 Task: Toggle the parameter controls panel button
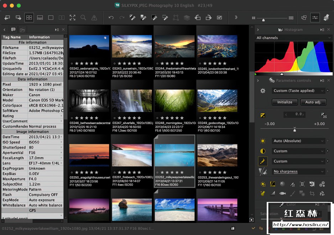tap(315, 17)
